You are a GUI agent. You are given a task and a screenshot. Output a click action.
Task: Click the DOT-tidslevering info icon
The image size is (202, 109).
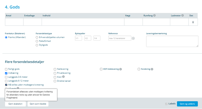121,69
